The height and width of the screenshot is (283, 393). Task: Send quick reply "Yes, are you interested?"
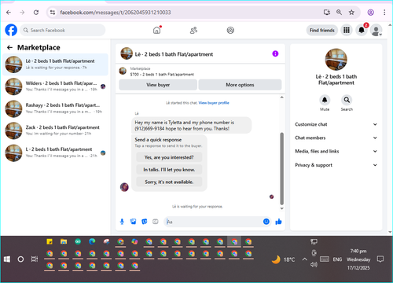click(x=169, y=157)
